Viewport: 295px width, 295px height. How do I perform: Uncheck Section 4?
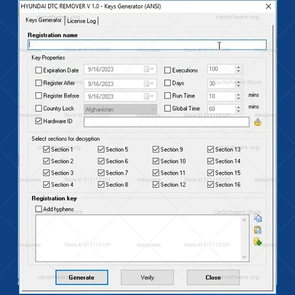click(46, 185)
